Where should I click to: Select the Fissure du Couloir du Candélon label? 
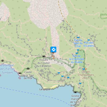click(x=44, y=63)
